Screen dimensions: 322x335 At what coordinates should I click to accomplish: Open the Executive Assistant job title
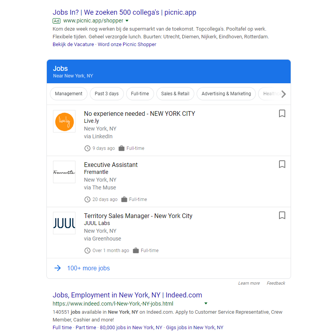pos(111,165)
